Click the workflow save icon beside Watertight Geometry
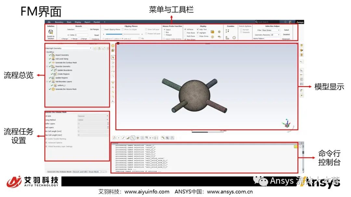 pos(99,48)
